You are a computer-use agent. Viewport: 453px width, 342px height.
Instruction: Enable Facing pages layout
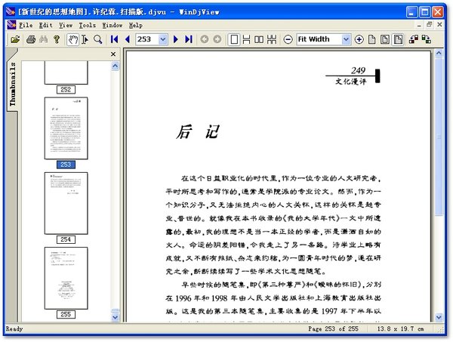(x=259, y=39)
